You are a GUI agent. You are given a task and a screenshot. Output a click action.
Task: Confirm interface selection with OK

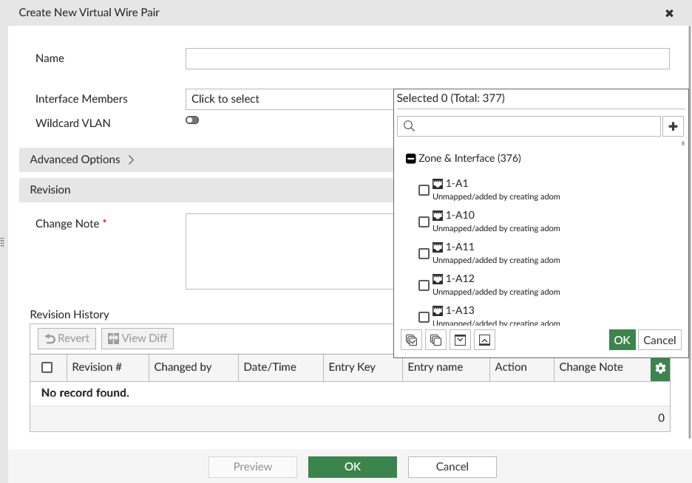tap(622, 340)
